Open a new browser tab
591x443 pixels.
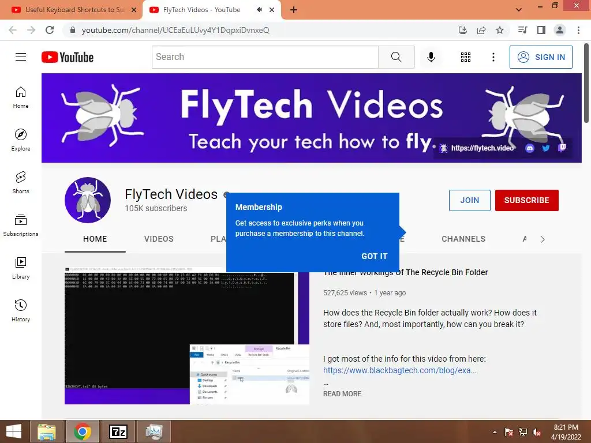pyautogui.click(x=294, y=10)
